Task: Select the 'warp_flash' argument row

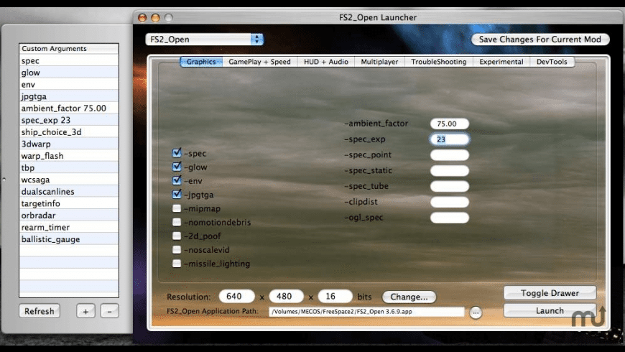Action: click(x=69, y=156)
